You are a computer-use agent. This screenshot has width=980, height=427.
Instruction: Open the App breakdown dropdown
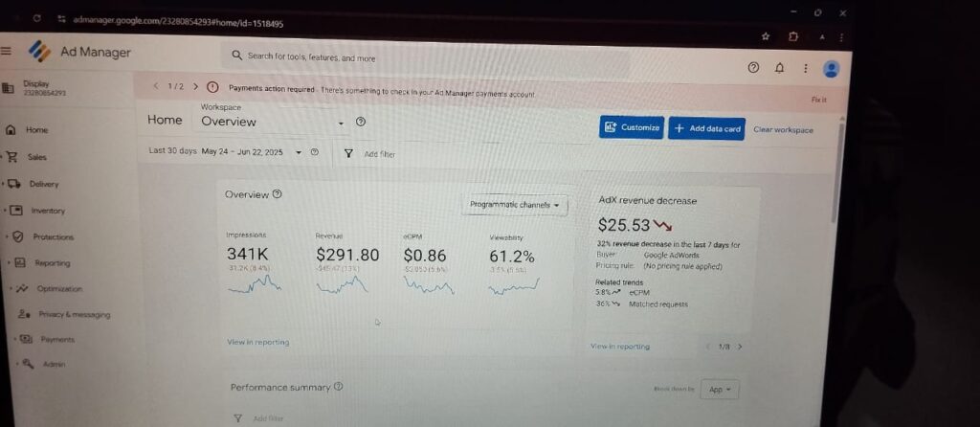coord(720,390)
